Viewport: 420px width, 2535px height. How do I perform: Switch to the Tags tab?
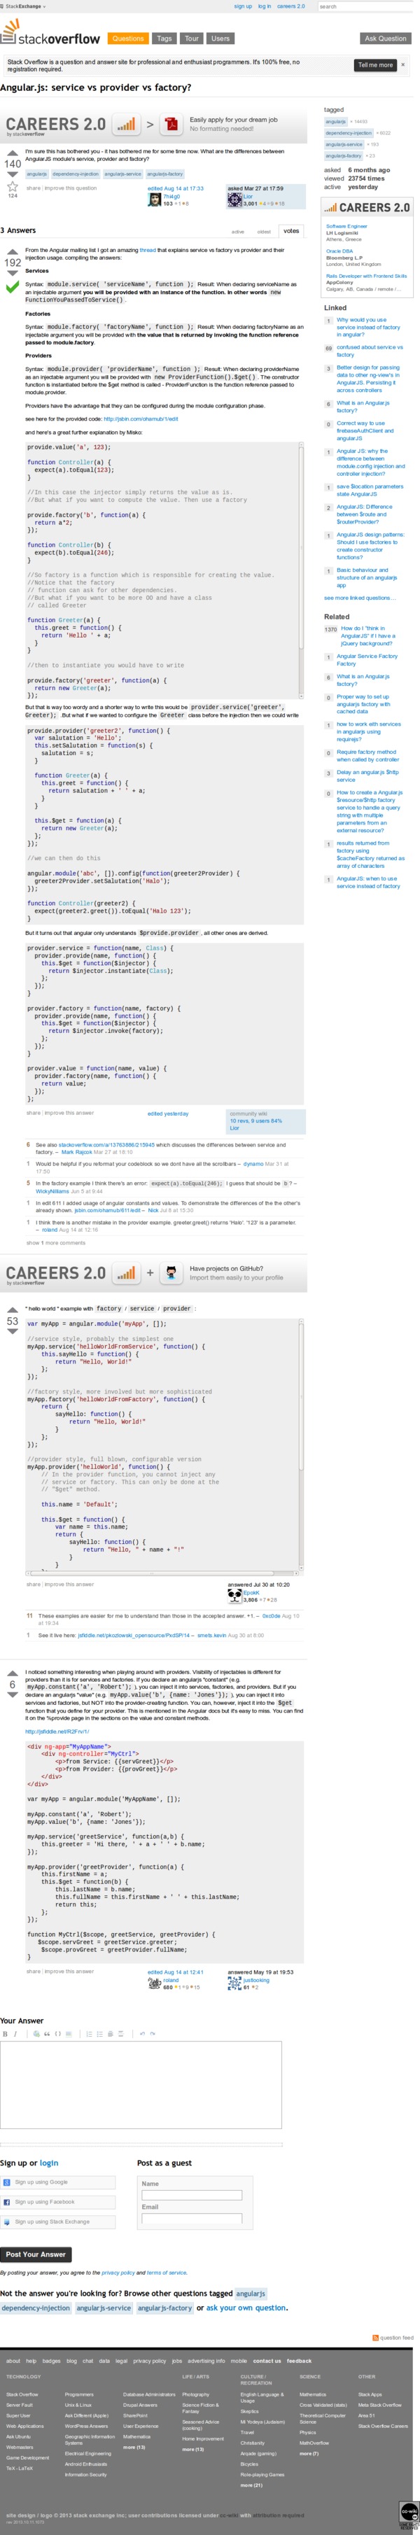(x=164, y=38)
